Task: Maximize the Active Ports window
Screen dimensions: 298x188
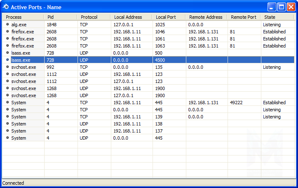Action: [x=281, y=7]
